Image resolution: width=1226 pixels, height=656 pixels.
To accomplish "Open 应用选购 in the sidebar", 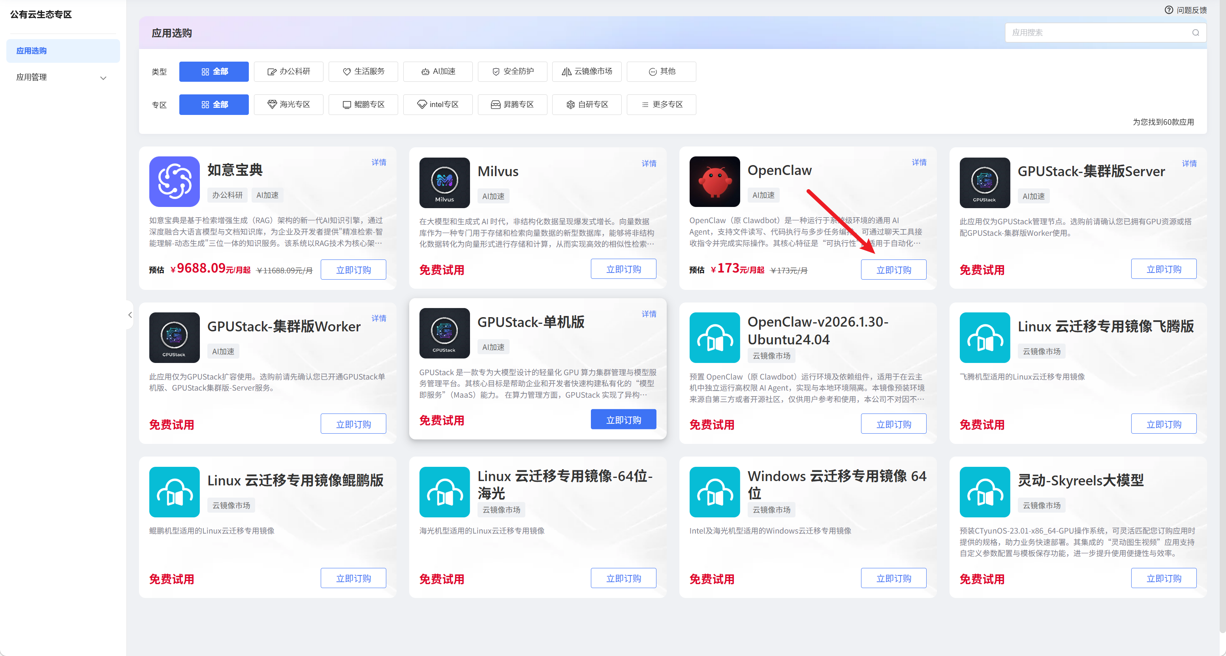I will point(32,51).
